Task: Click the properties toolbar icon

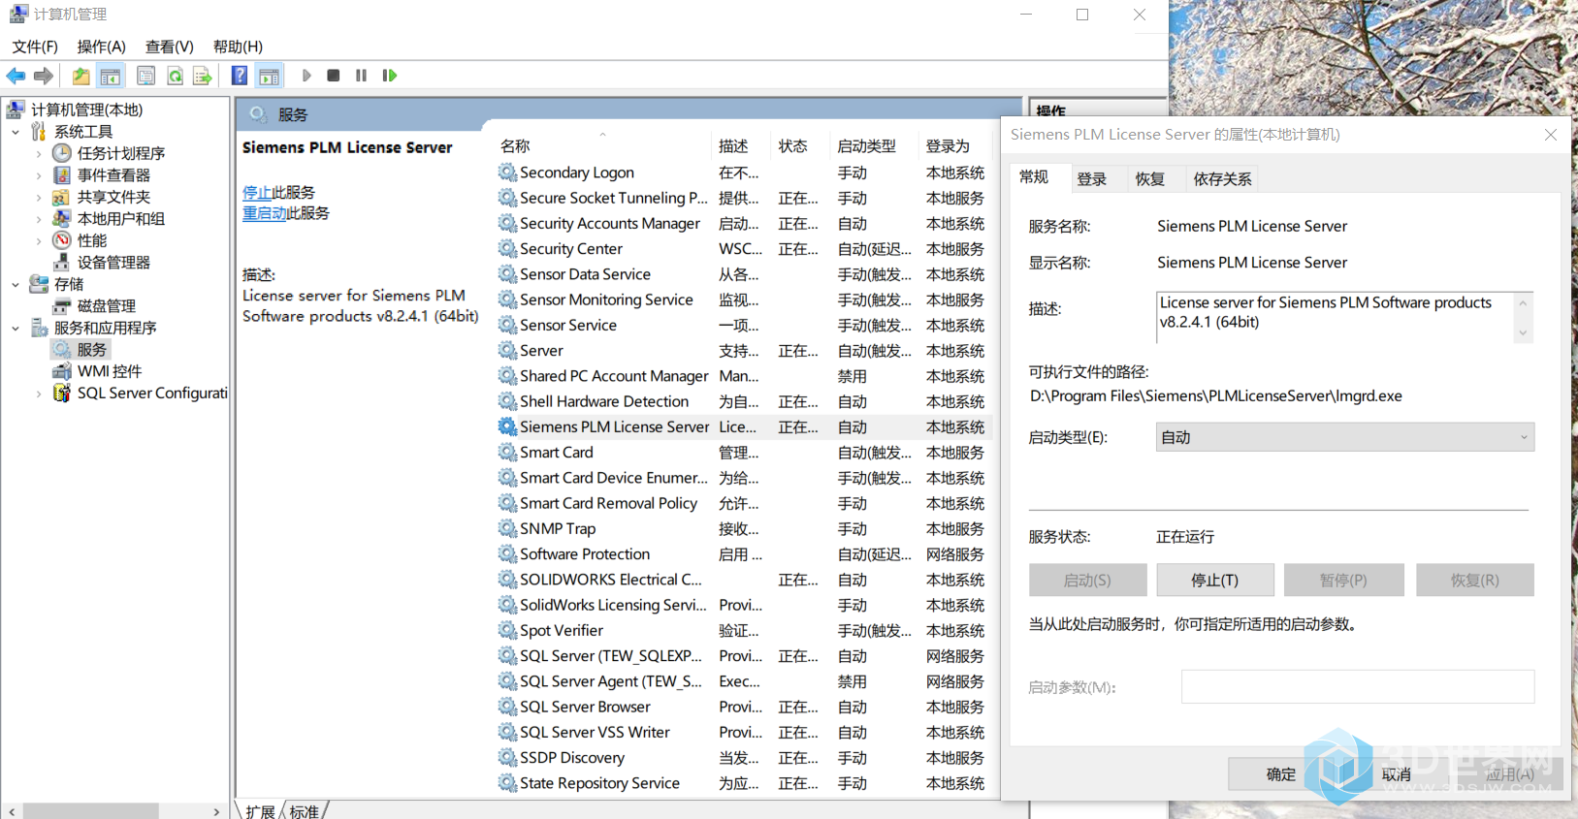Action: pos(146,76)
